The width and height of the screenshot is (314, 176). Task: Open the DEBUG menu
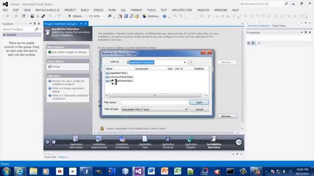point(98,10)
